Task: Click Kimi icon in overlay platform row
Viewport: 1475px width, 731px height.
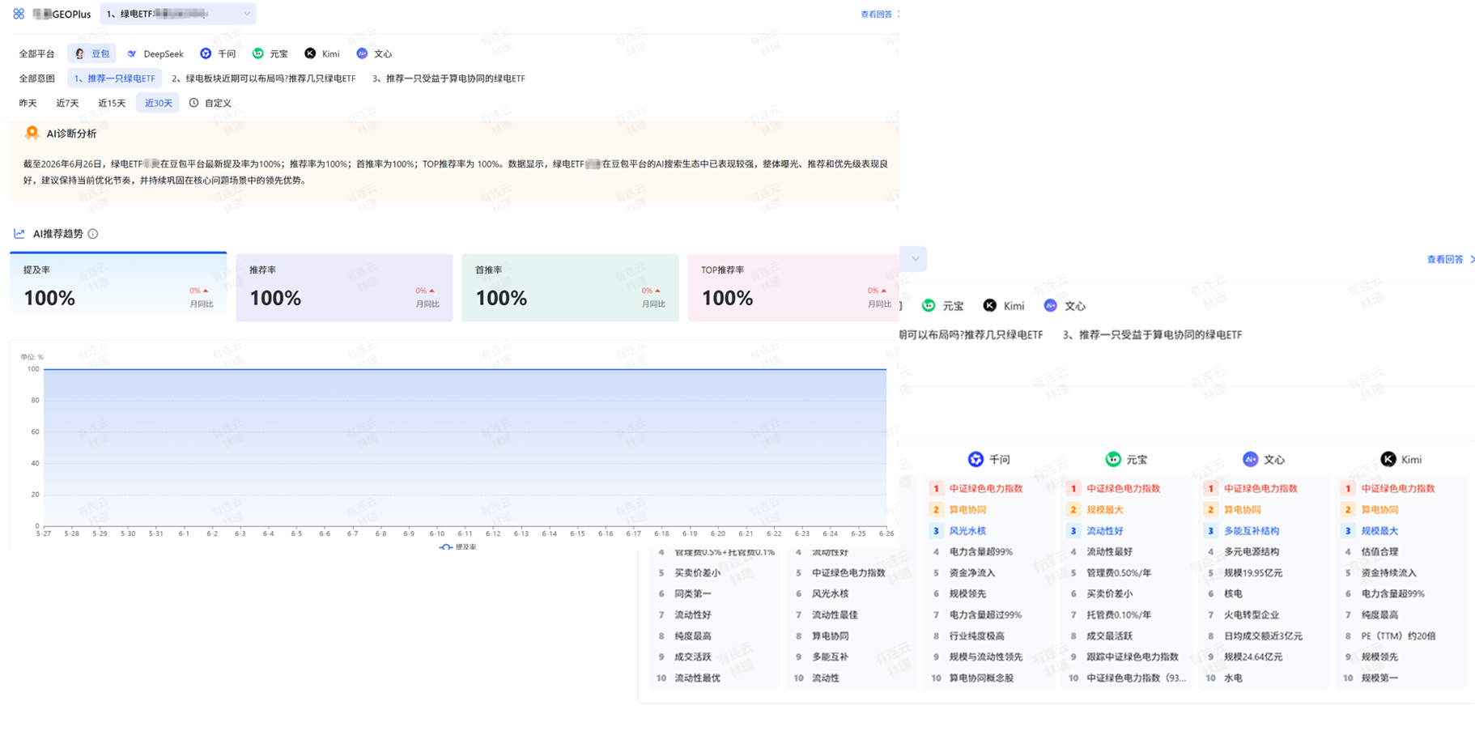Action: pos(989,305)
